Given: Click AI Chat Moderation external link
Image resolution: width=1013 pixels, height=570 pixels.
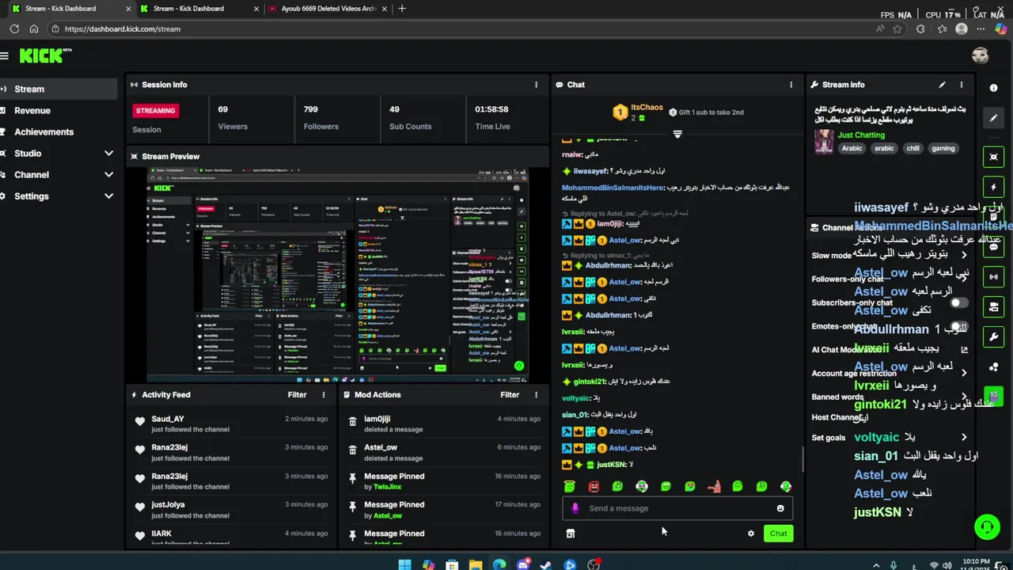Looking at the screenshot, I should (964, 349).
